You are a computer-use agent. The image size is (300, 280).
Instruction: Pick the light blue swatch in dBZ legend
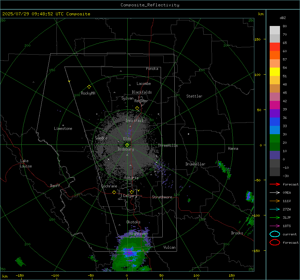(275, 130)
